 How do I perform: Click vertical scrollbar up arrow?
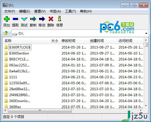coord(146,40)
